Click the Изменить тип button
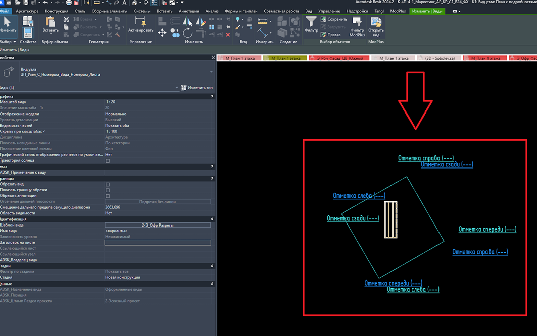 point(197,88)
